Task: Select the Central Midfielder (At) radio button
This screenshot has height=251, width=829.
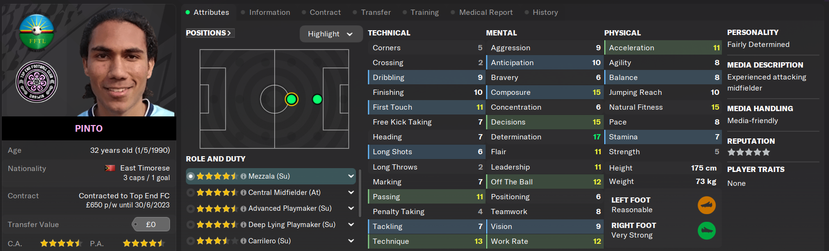Action: (x=191, y=193)
